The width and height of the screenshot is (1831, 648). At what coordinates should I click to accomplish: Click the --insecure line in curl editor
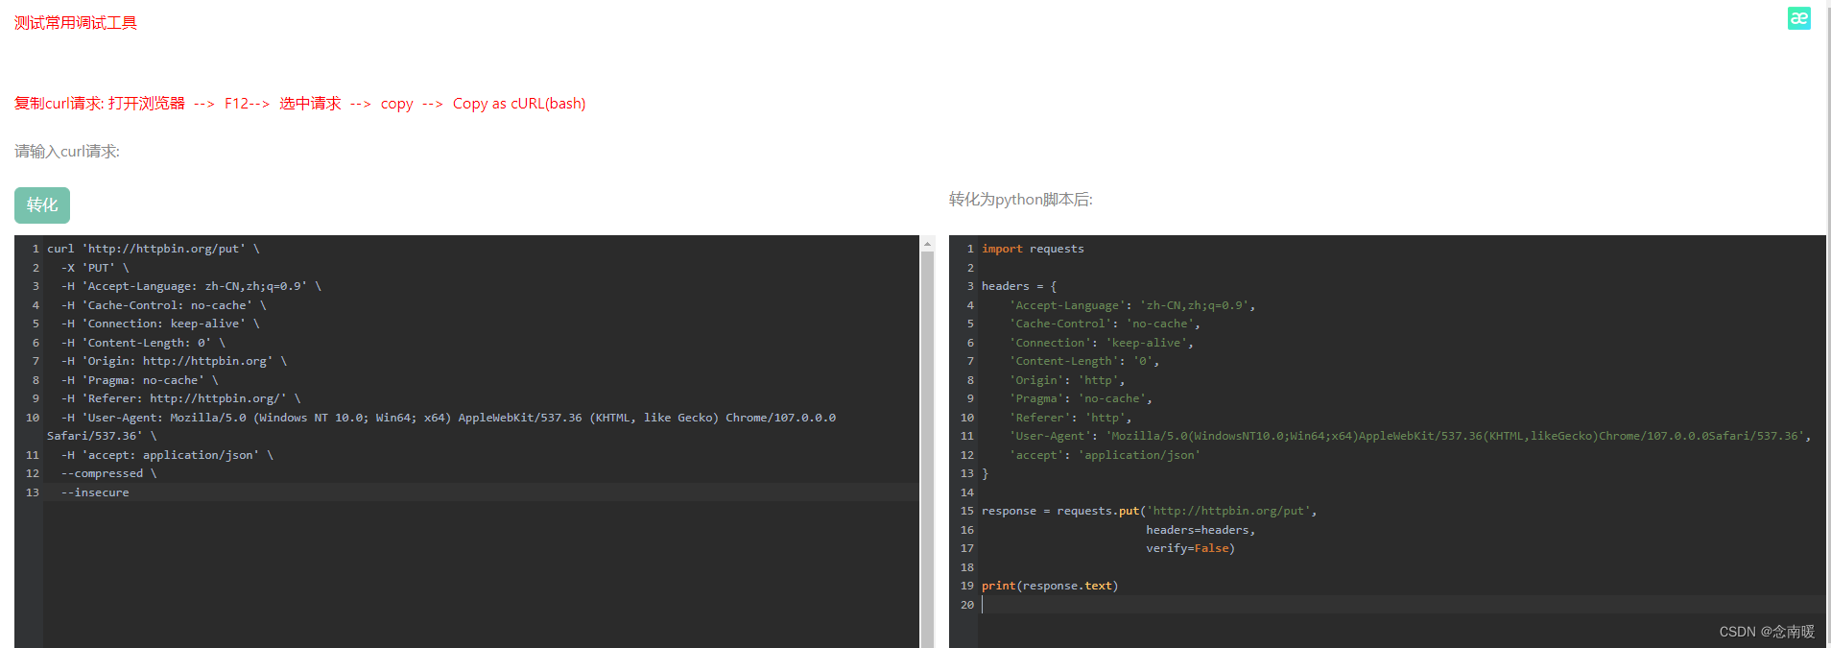tap(95, 492)
